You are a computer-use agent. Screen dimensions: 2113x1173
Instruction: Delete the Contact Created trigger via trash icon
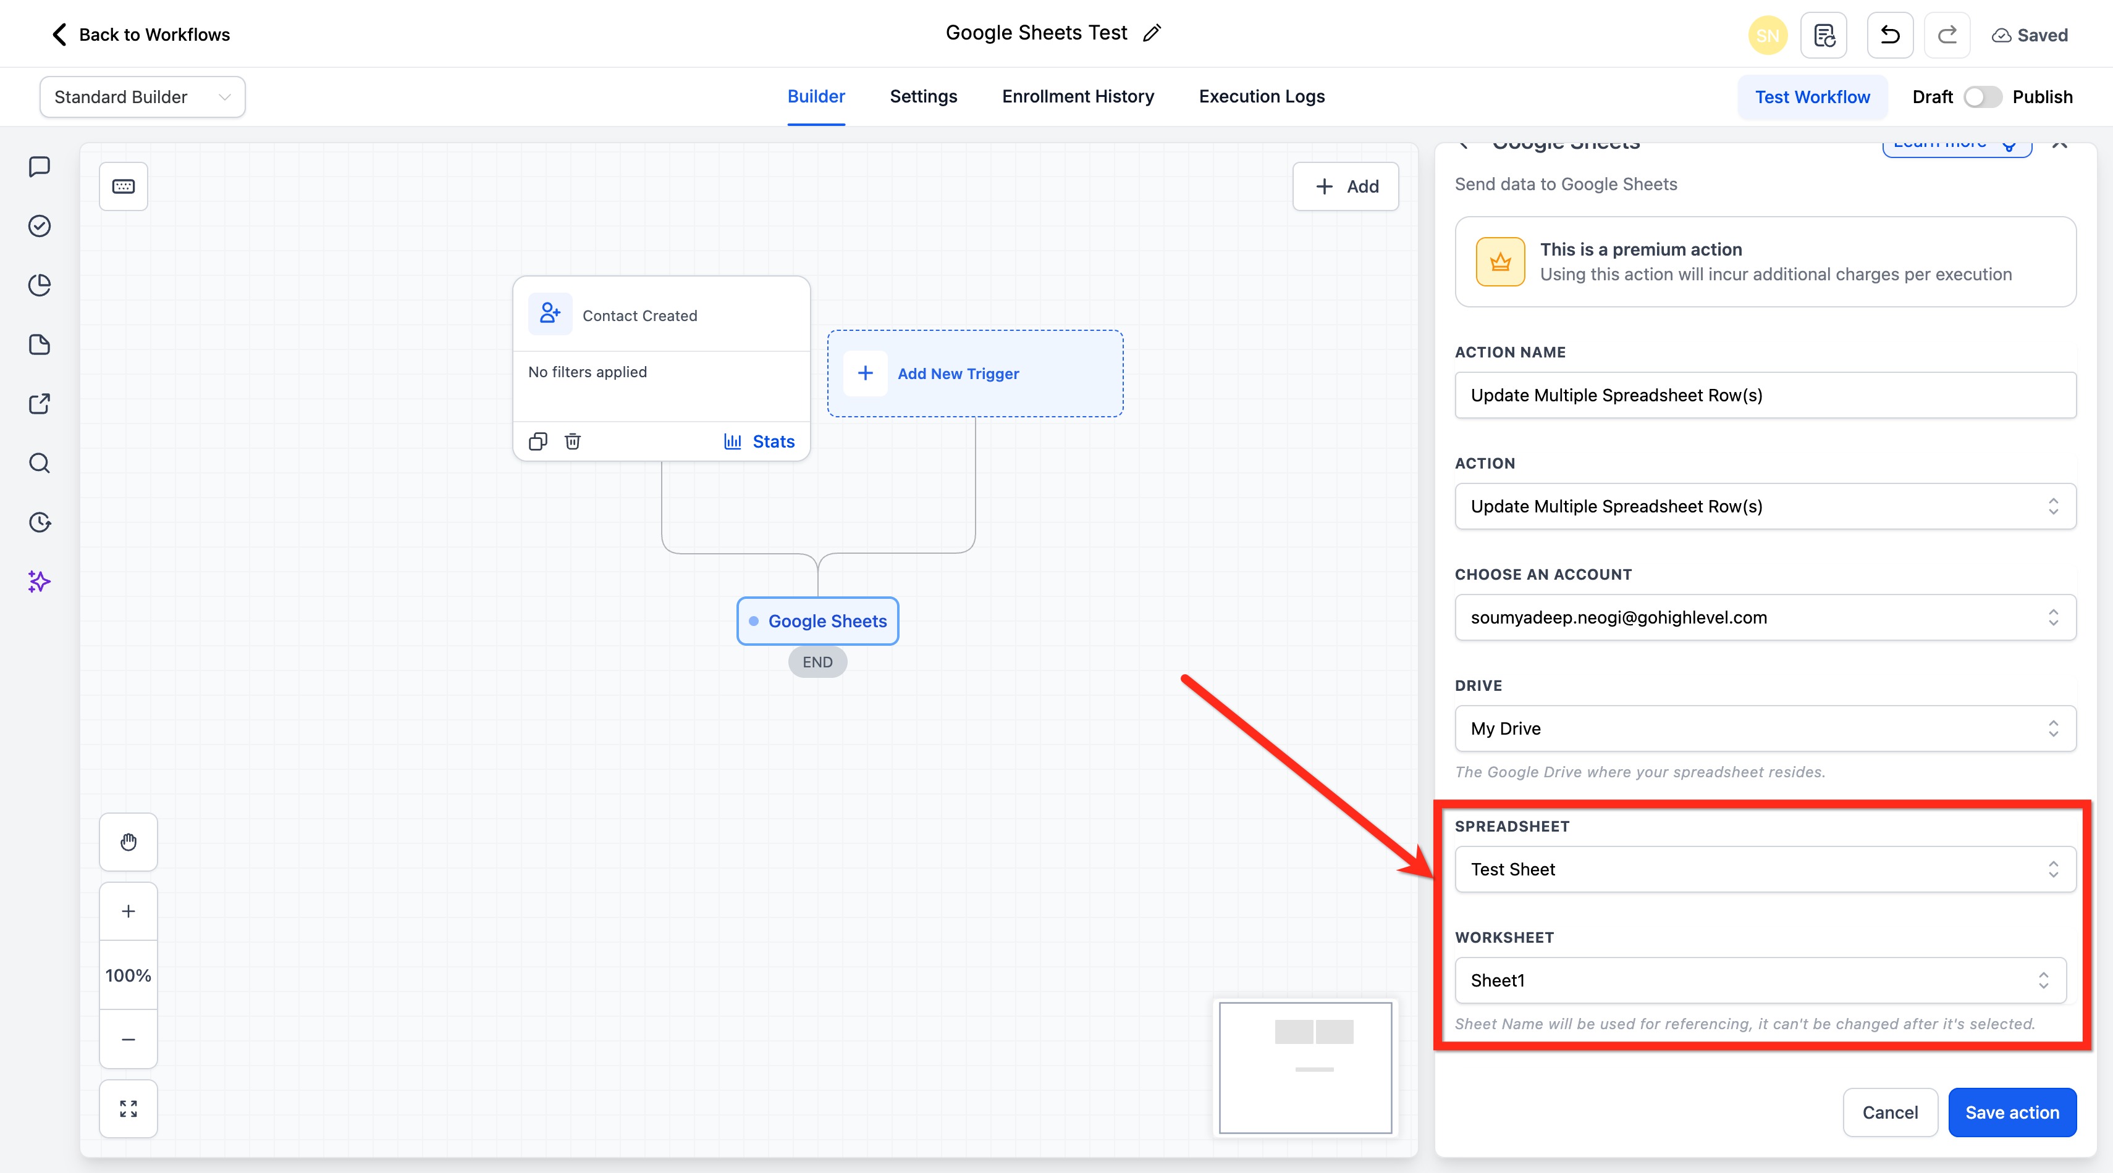(573, 441)
